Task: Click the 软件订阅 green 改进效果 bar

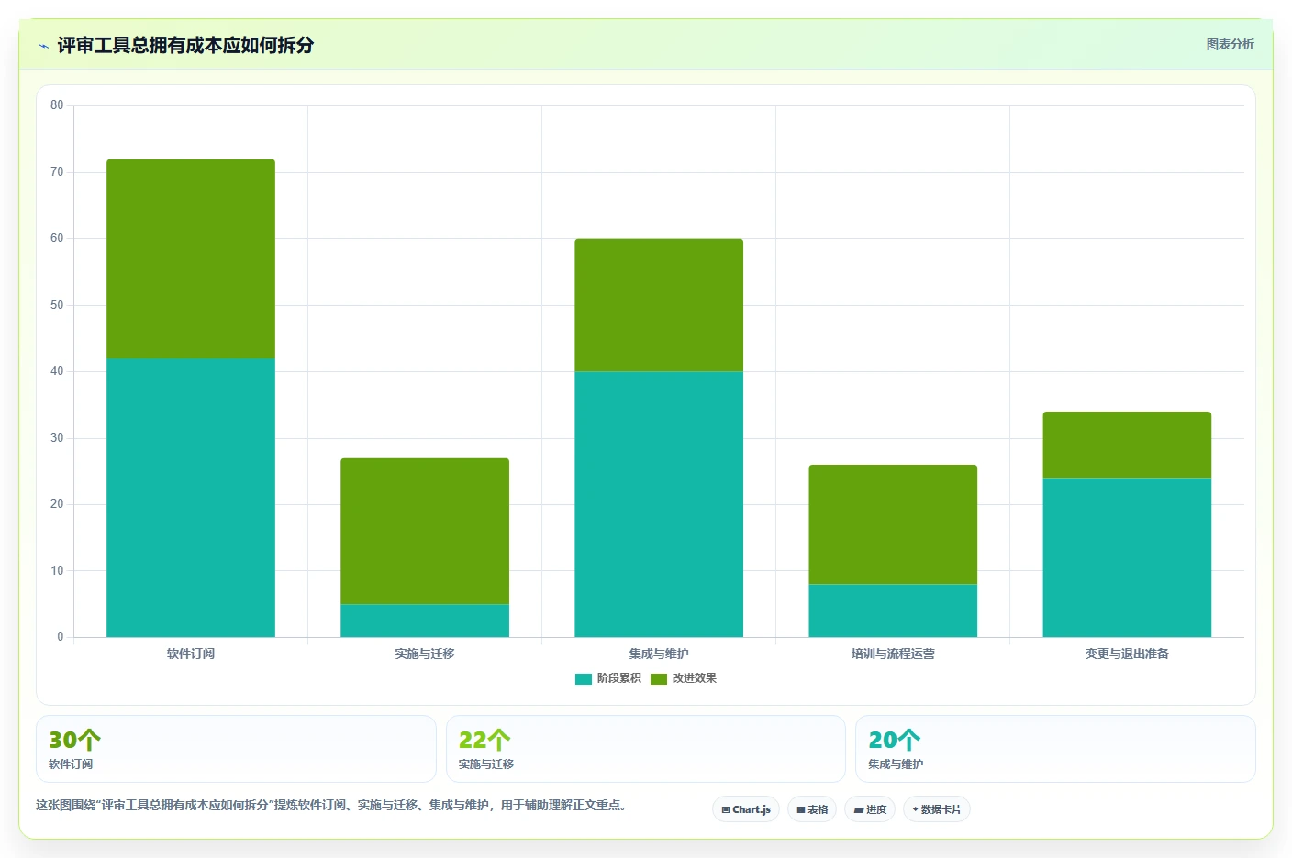Action: (x=191, y=258)
